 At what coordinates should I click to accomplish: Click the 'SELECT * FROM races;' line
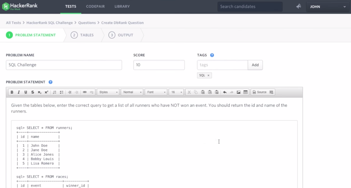(x=42, y=177)
